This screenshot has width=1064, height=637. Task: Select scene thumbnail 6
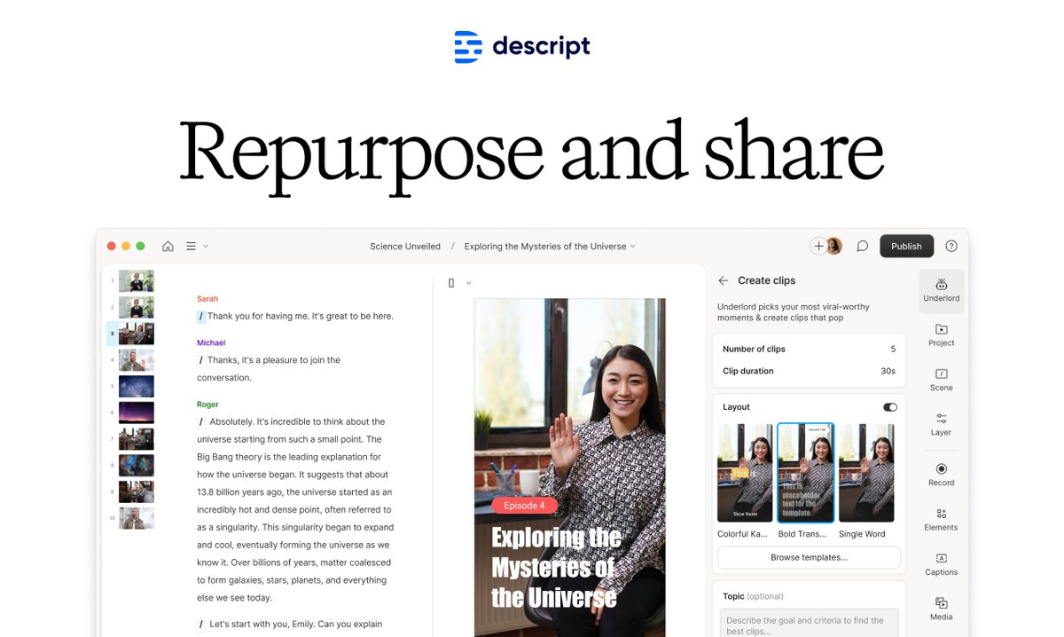(137, 413)
